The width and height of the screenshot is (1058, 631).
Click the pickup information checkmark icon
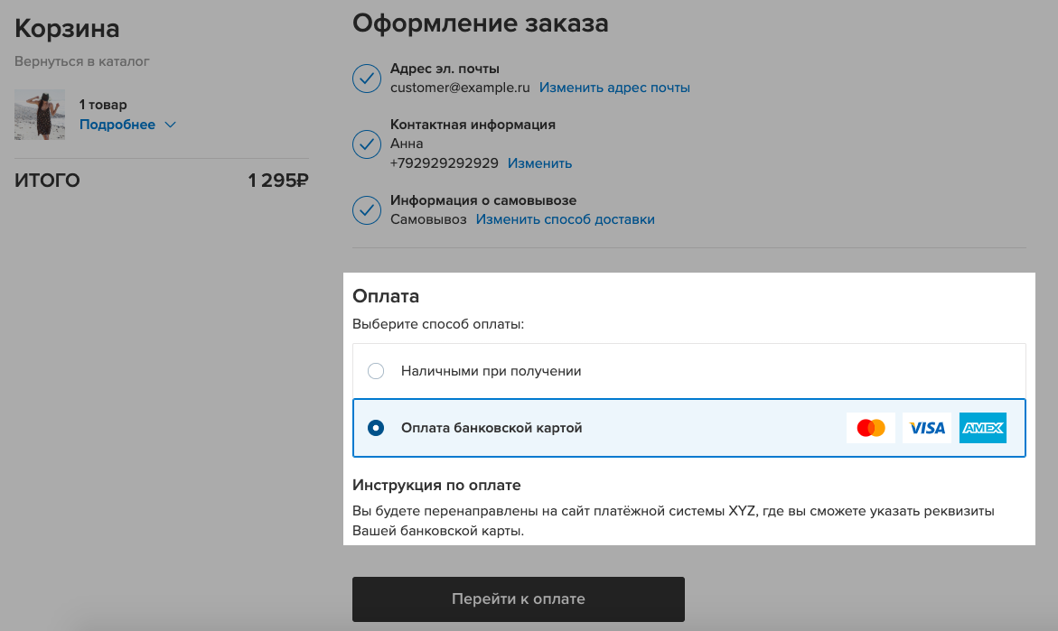[367, 209]
